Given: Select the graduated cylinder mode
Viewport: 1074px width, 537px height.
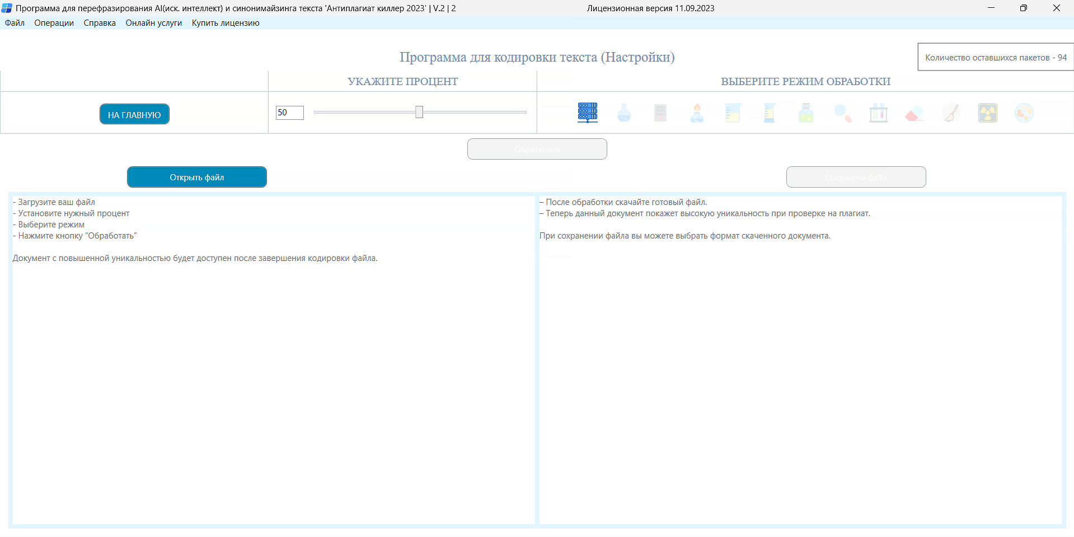Looking at the screenshot, I should coord(770,113).
